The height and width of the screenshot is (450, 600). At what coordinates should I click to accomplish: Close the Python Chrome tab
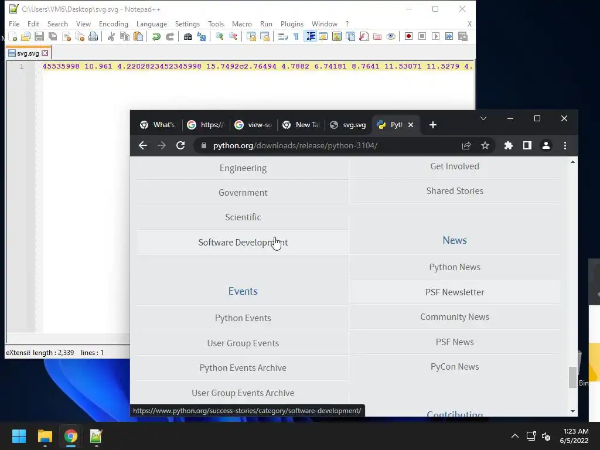(x=411, y=125)
